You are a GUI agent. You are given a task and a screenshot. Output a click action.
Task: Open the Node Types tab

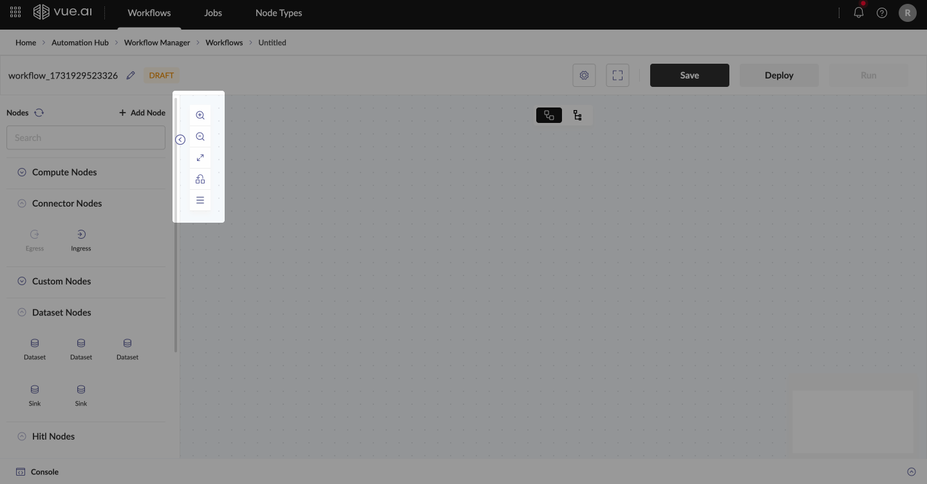tap(279, 13)
